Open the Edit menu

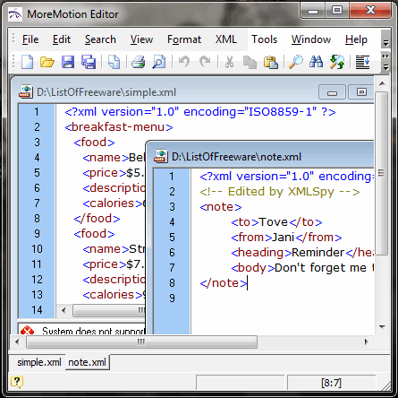[x=62, y=39]
